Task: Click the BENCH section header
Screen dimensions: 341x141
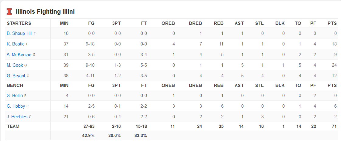Action: pos(15,86)
